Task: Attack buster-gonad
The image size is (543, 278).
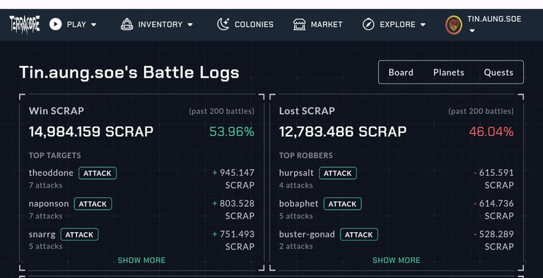Action: pos(358,235)
